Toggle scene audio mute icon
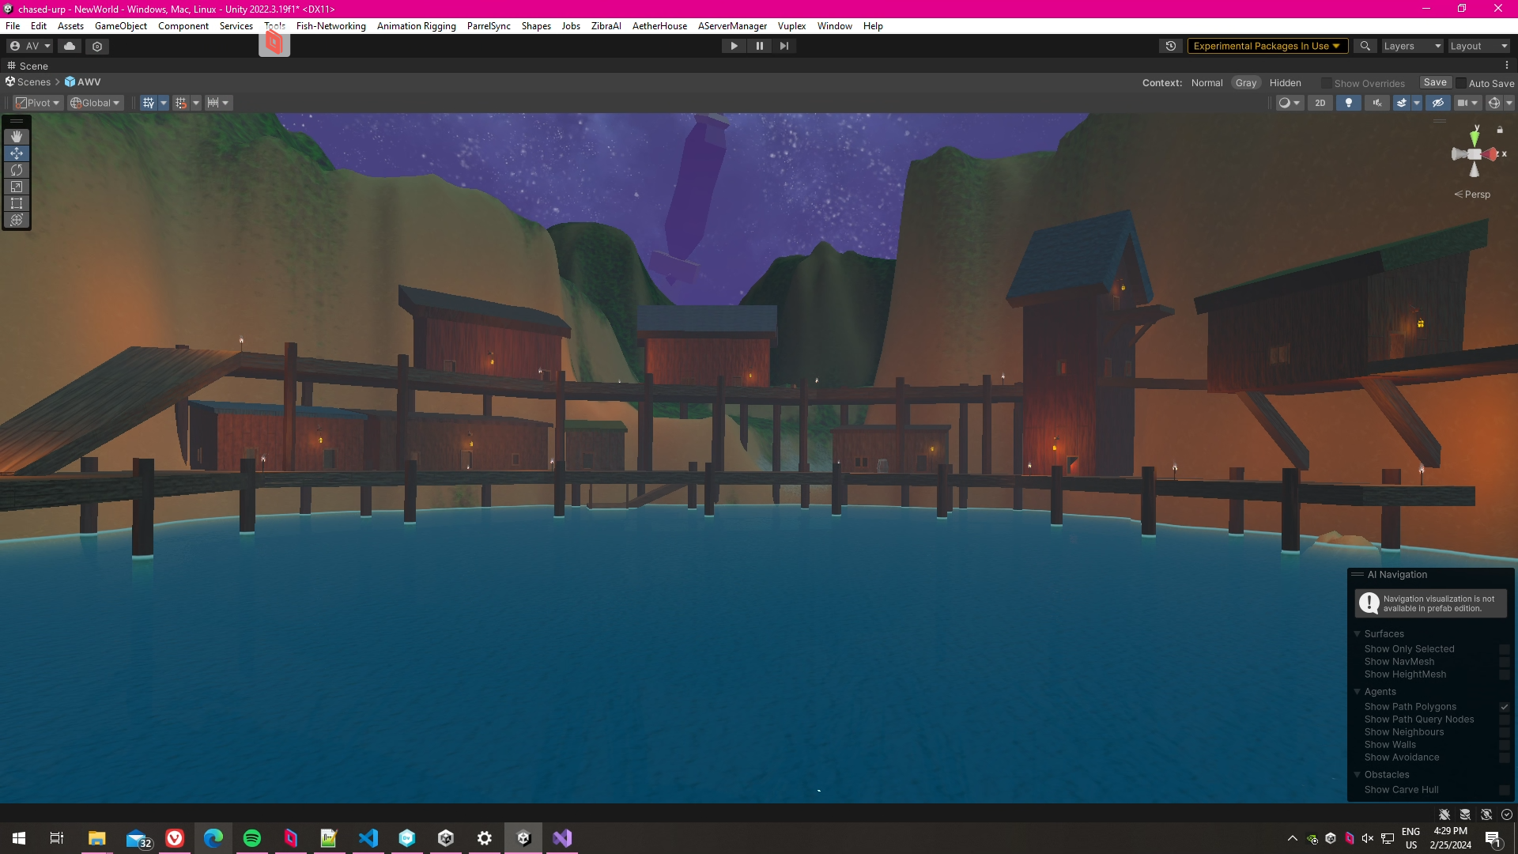Viewport: 1518px width, 854px height. [1377, 103]
